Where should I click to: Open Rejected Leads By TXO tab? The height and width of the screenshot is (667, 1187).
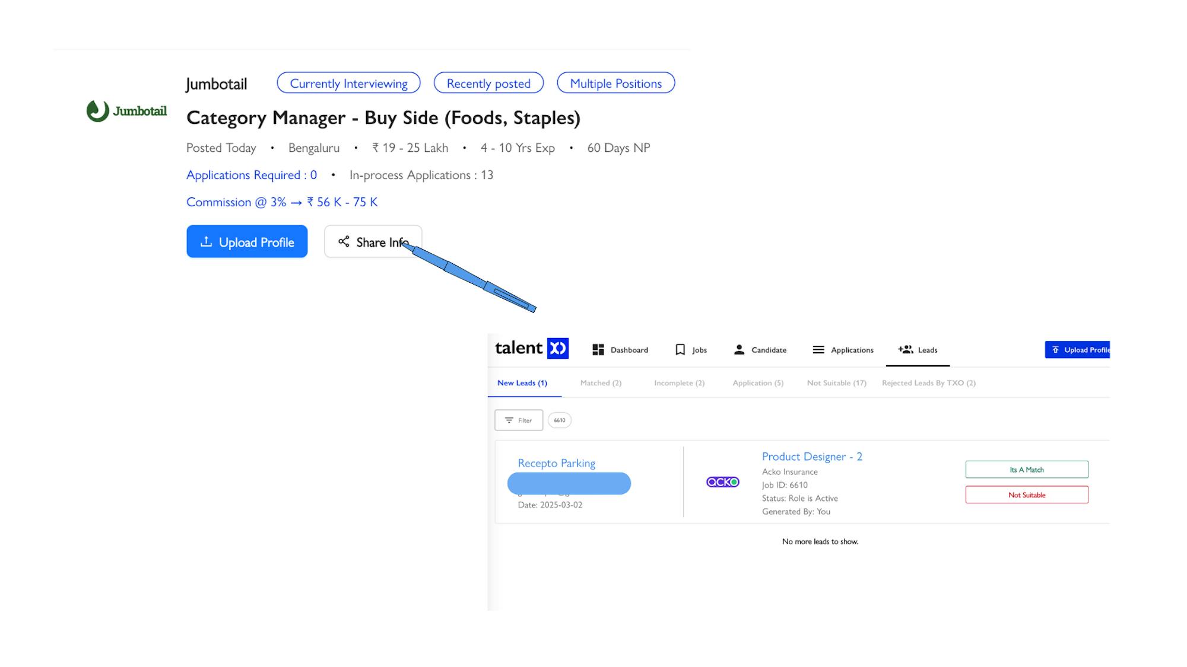click(928, 383)
